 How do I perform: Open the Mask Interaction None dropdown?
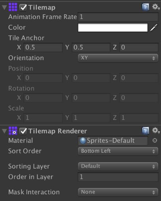tap(118, 192)
